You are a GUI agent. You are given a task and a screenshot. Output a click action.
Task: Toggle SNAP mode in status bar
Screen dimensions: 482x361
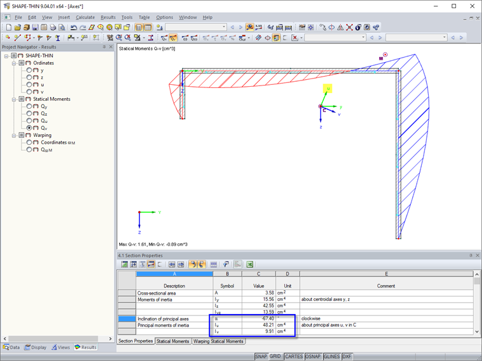click(x=261, y=357)
